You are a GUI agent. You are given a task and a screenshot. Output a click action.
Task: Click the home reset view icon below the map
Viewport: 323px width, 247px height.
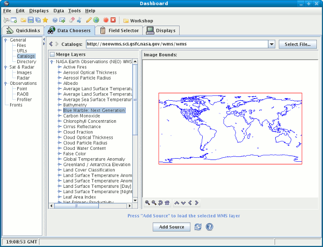(167, 203)
